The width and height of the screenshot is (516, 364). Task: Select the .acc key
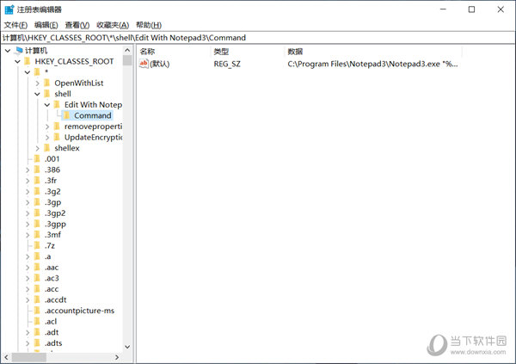click(52, 289)
